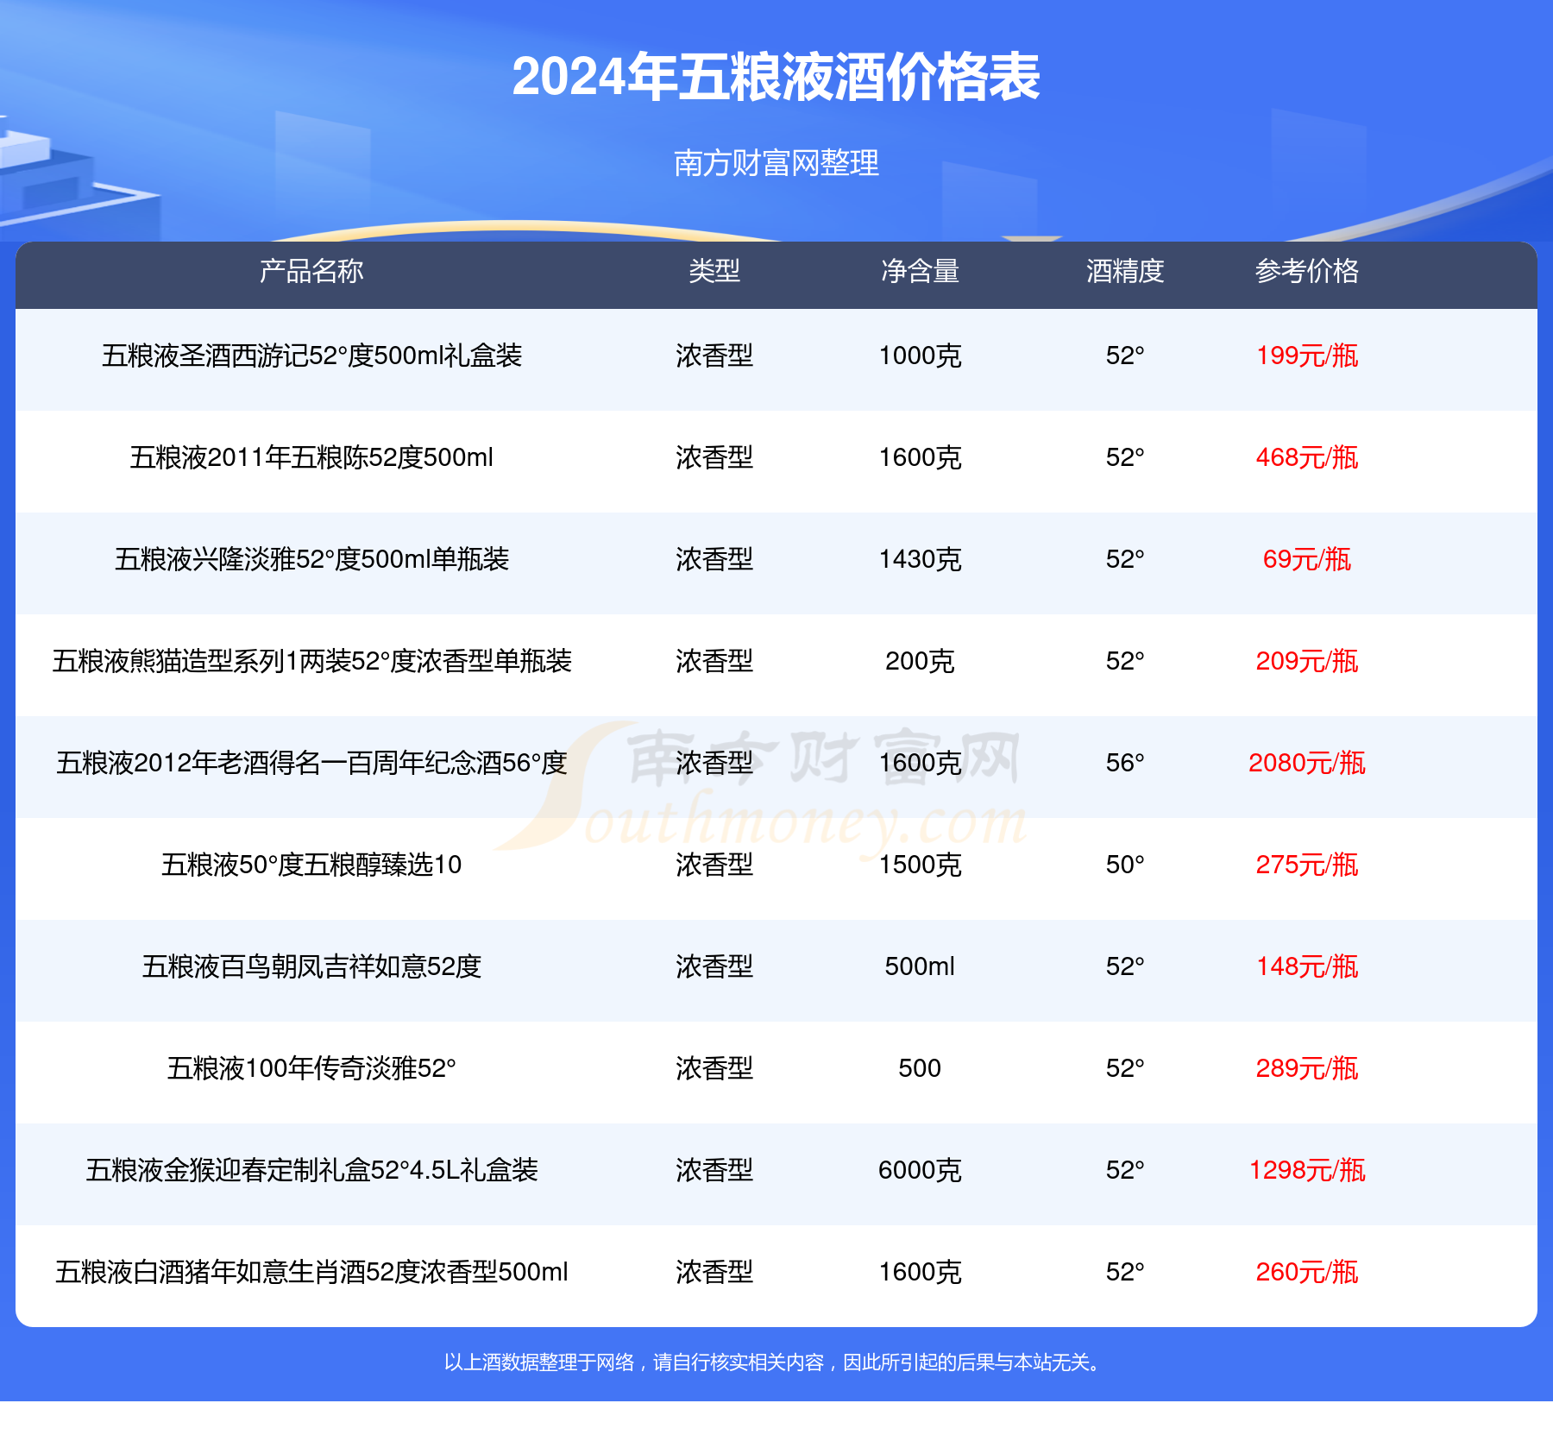Click price 1298元/瓶
This screenshot has width=1553, height=1441.
click(1307, 1170)
